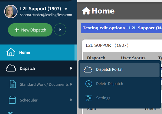Click the user profile avatar photo

click(x=11, y=11)
